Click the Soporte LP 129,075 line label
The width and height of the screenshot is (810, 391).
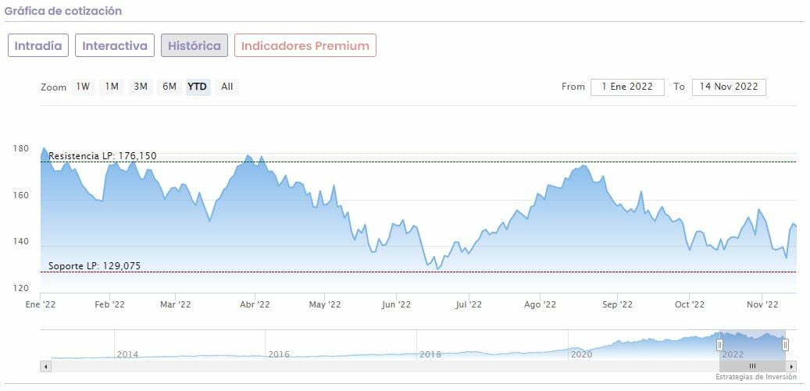tap(95, 266)
